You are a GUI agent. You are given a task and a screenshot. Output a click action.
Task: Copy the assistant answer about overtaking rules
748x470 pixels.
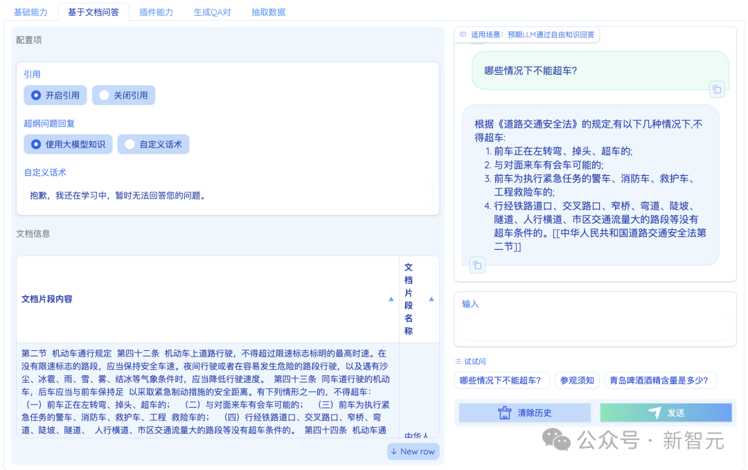[477, 264]
